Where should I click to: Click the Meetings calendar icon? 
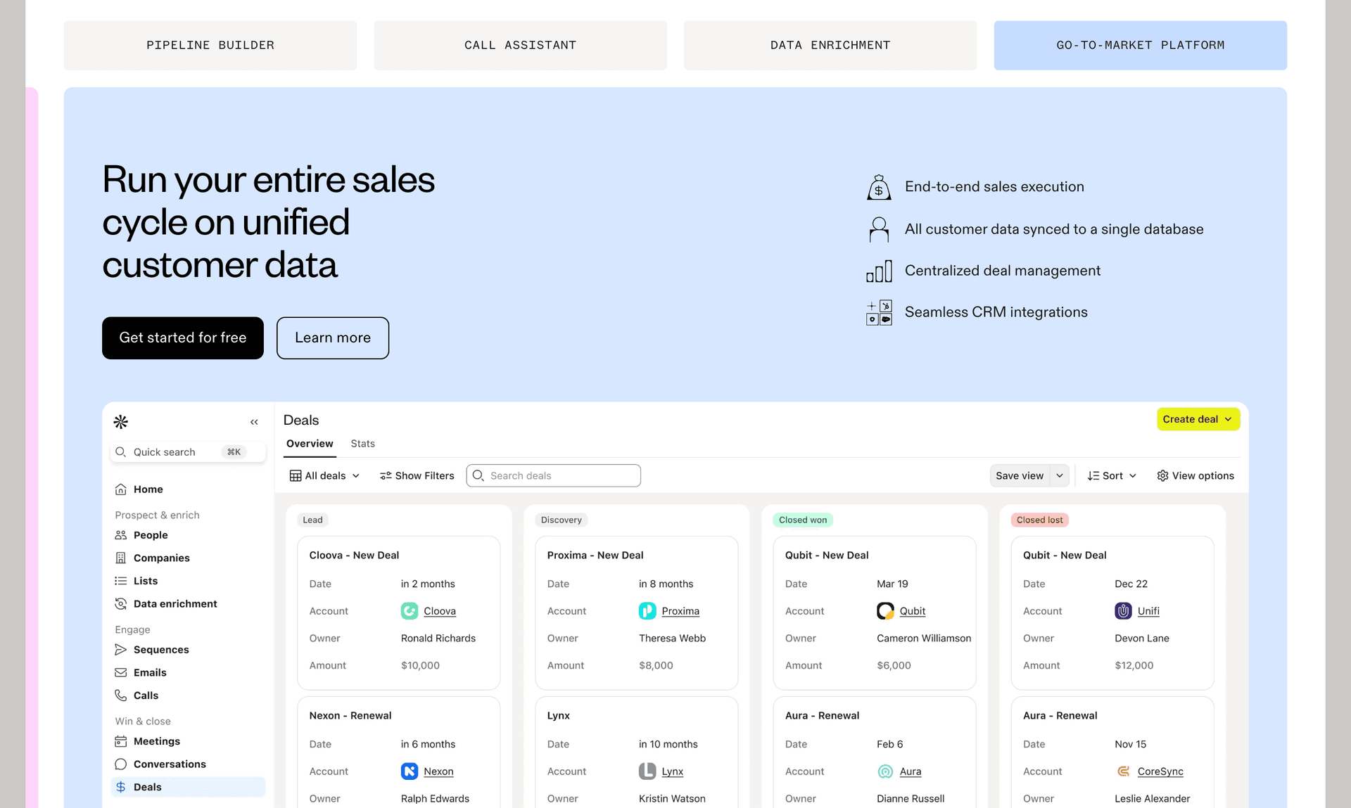coord(121,741)
